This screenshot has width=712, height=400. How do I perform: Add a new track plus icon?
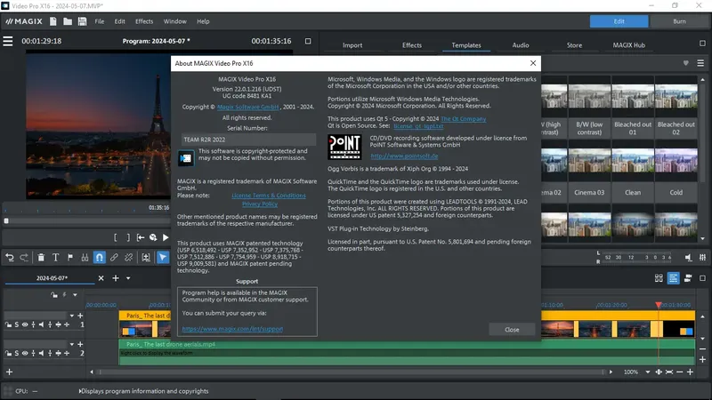coord(9,372)
